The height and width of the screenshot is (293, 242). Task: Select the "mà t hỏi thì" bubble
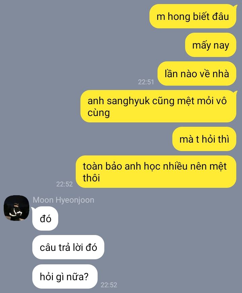(x=204, y=139)
